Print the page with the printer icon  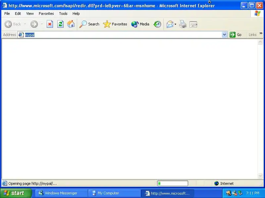point(183,24)
